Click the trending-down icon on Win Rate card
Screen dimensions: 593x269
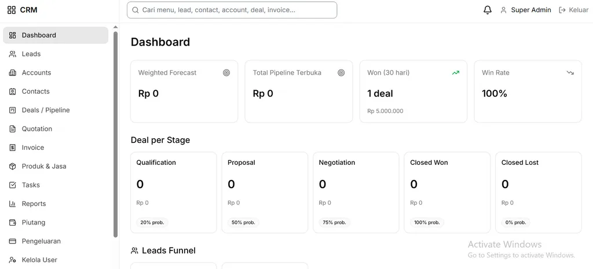click(570, 73)
